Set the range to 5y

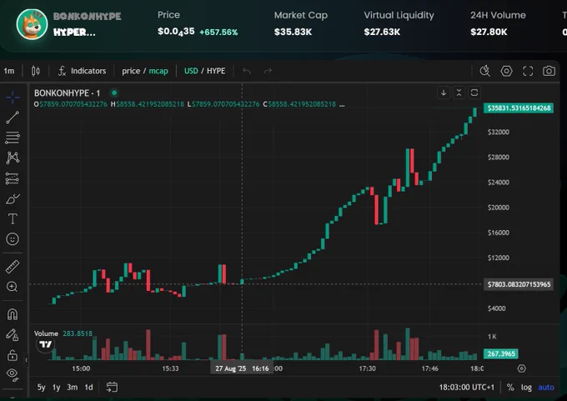(41, 388)
